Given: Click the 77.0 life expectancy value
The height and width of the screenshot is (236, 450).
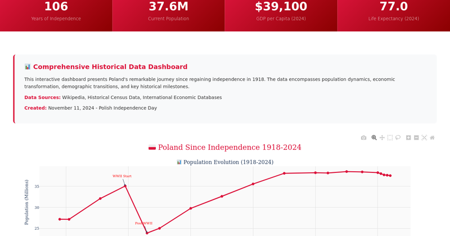Looking at the screenshot, I should coord(393,6).
